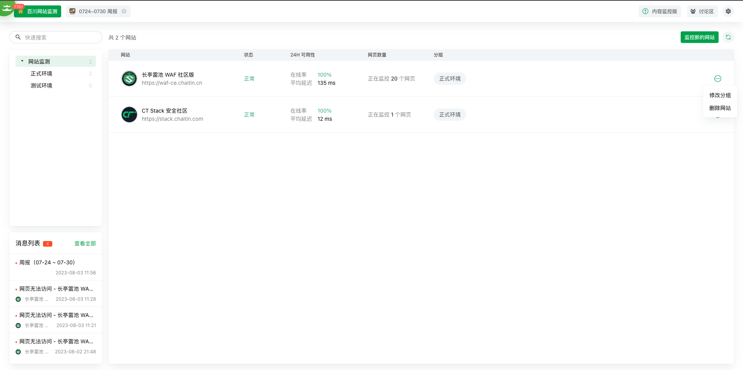Screen dimensions: 743x370
Task: Click 查看全部 in the message list
Action: 85,243
